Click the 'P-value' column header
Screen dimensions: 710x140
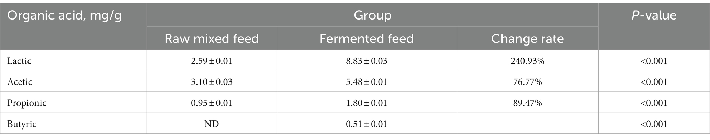(x=654, y=26)
